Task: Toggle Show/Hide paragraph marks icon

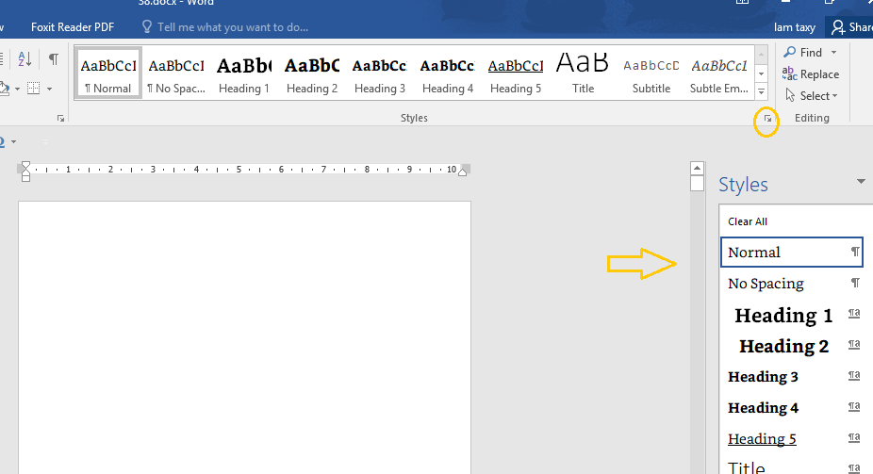Action: point(54,59)
